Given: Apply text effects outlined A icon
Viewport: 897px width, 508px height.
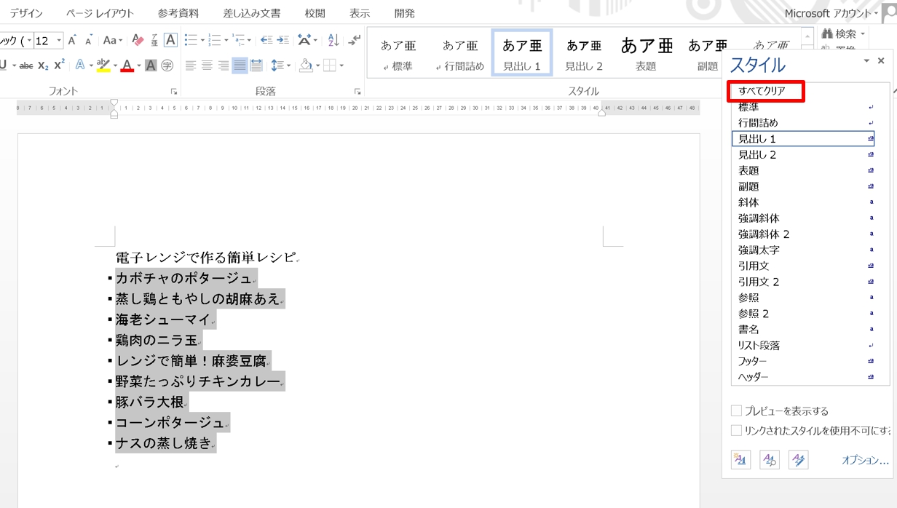Looking at the screenshot, I should tap(80, 66).
